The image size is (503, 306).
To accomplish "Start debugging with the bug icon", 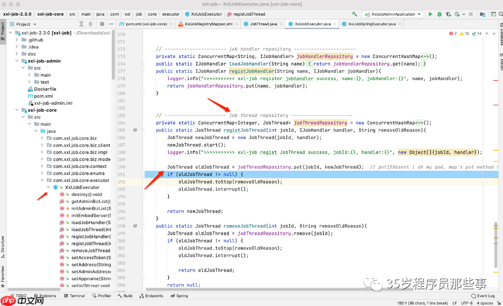I will pyautogui.click(x=440, y=14).
